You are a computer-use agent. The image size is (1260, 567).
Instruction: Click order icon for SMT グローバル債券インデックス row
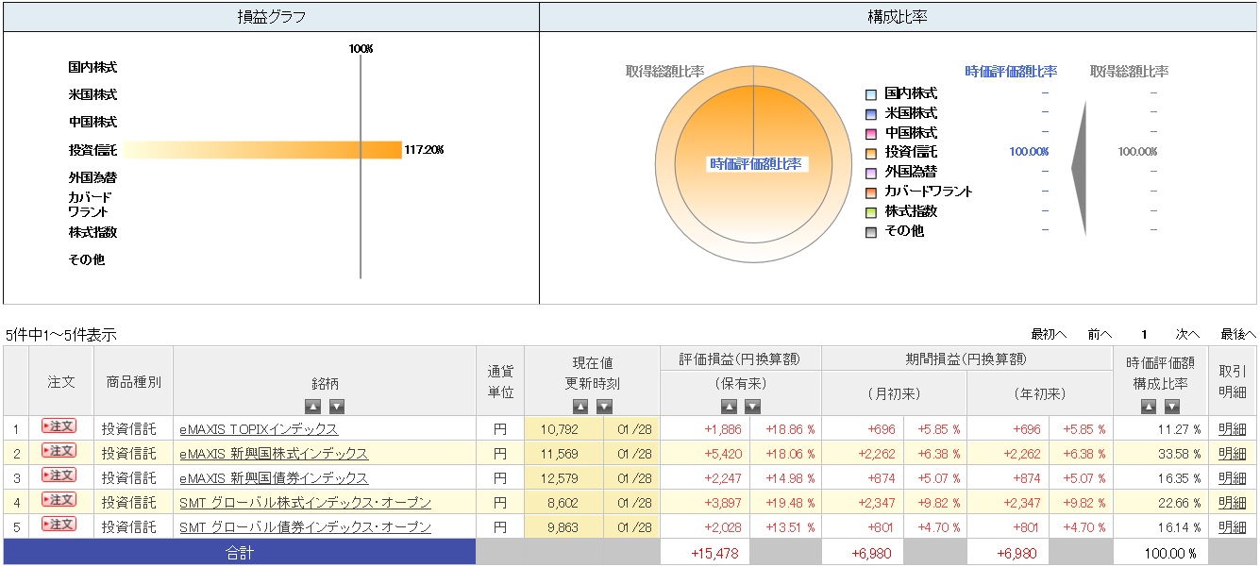click(x=59, y=525)
